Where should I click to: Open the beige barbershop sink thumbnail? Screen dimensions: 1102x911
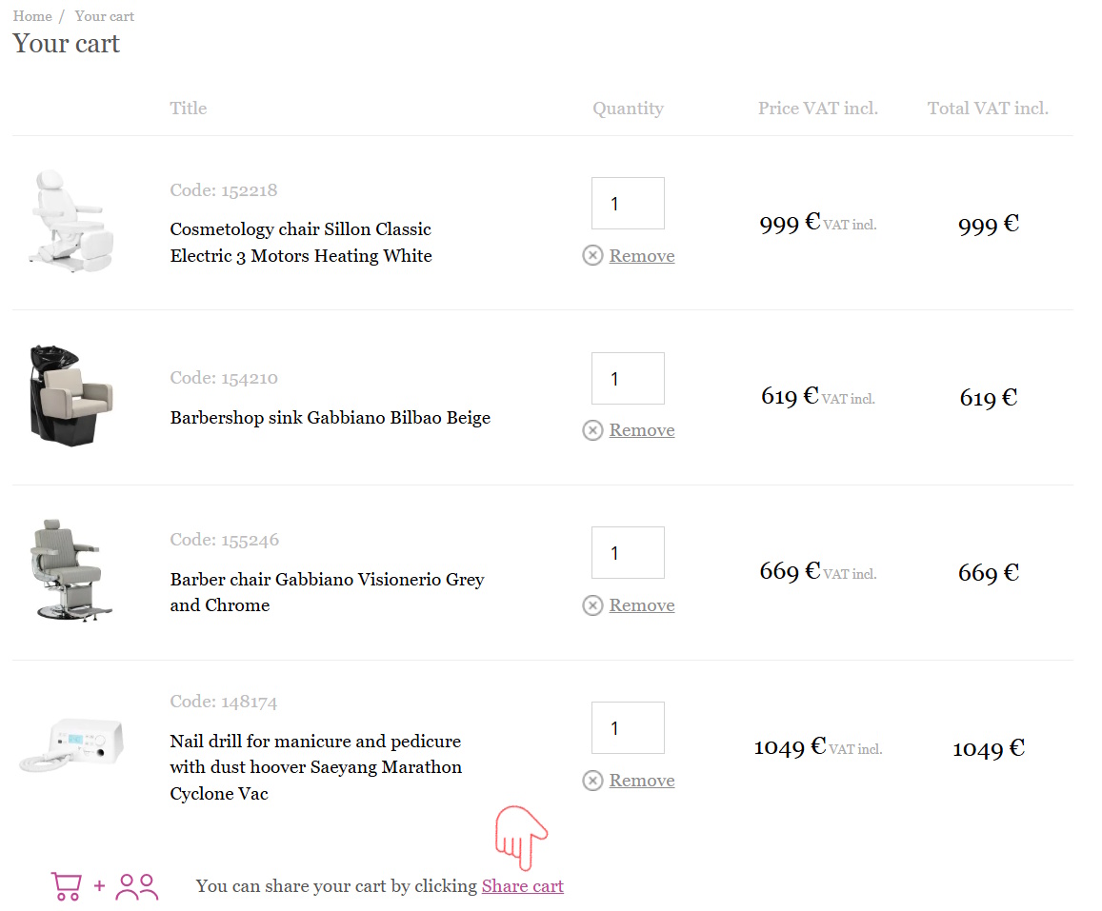(71, 394)
